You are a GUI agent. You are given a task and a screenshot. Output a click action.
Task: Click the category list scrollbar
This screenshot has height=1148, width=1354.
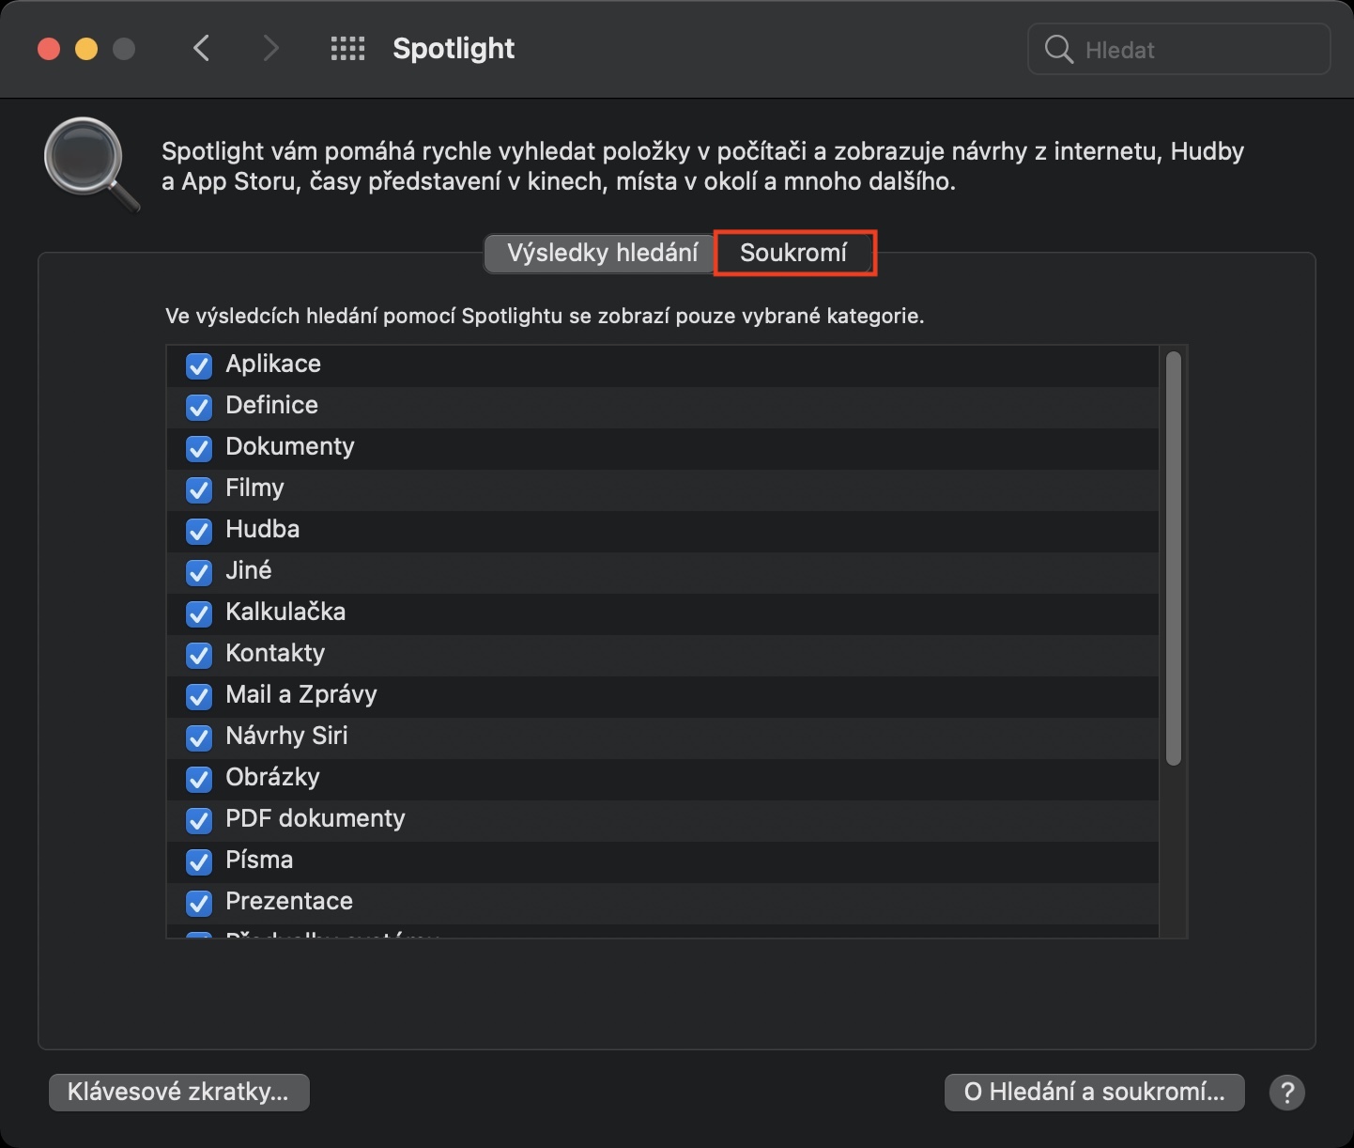1173,559
